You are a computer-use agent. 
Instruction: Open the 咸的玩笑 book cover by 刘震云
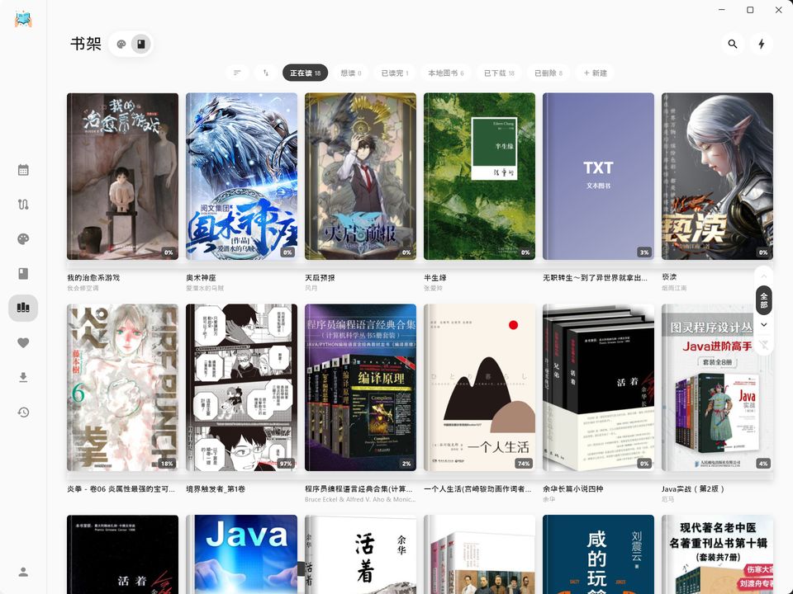(x=598, y=554)
